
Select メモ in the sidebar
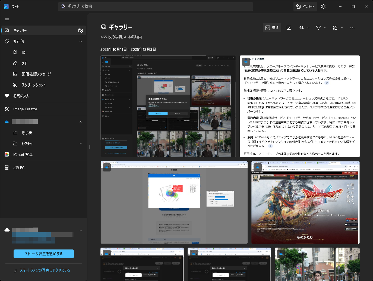[24, 63]
